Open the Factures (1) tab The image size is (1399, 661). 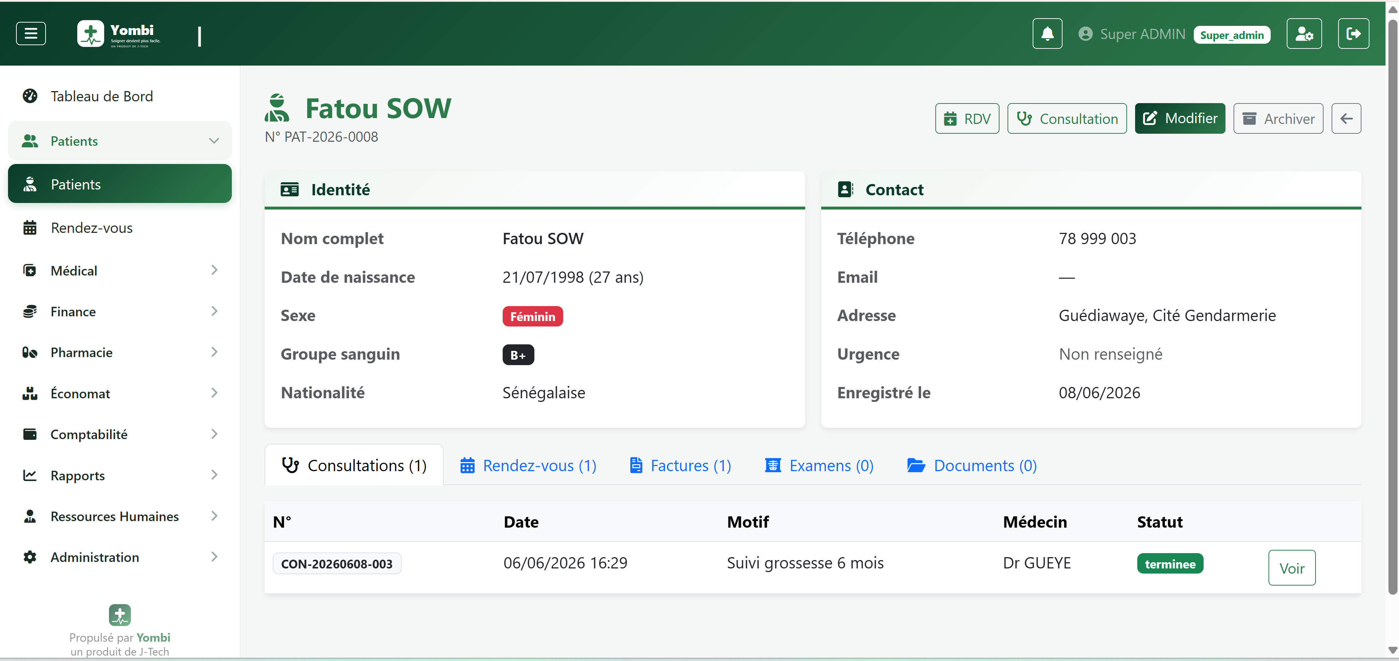(680, 465)
